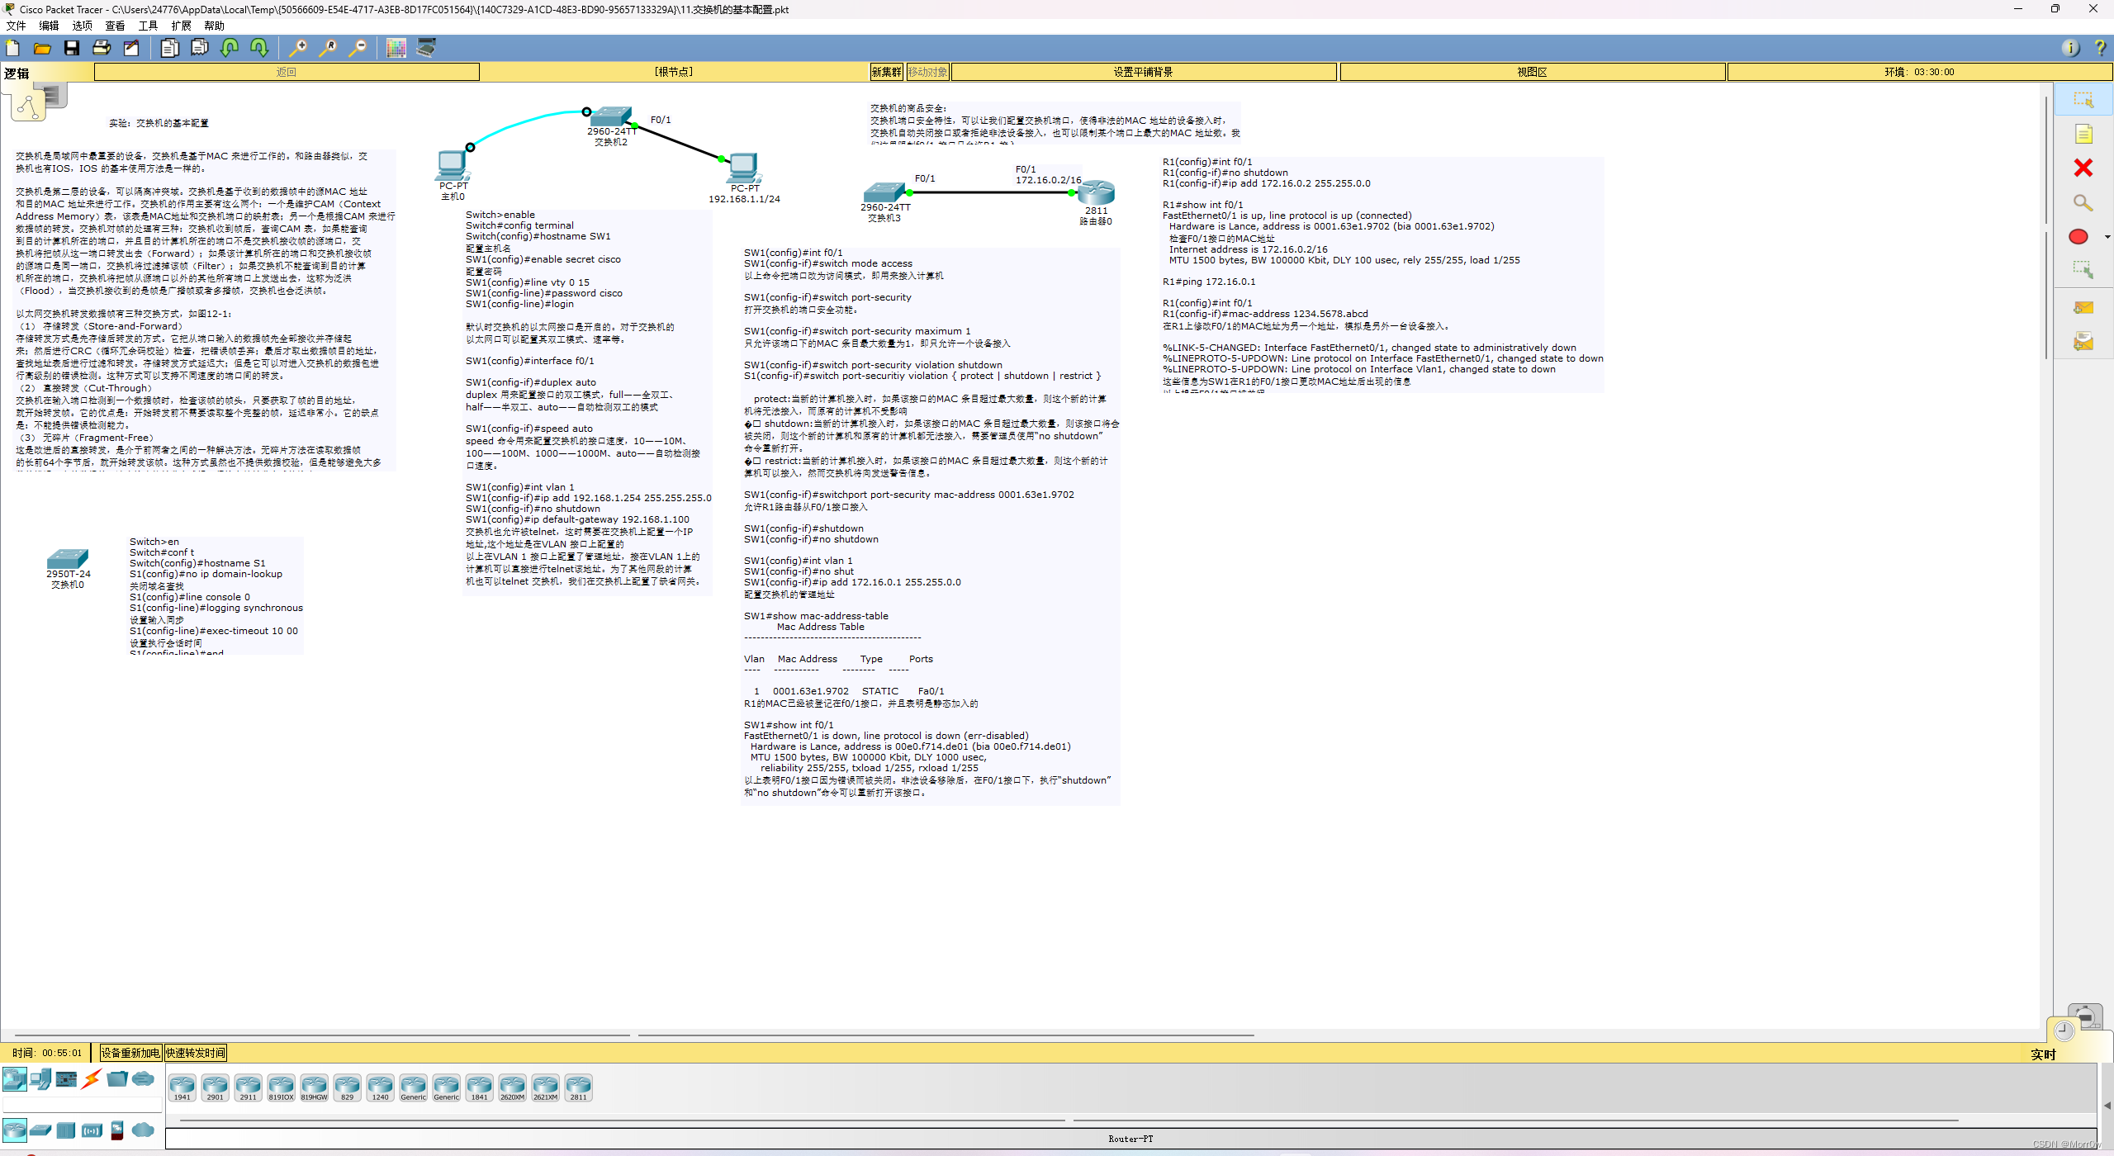Copy the selection using the Copy icon

pos(169,48)
